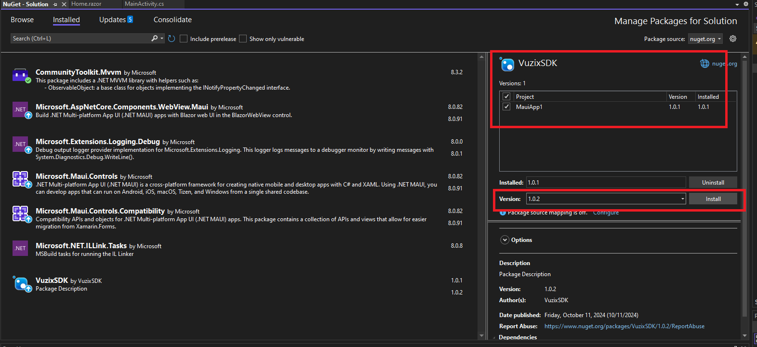This screenshot has height=347, width=757.
Task: Select Microsoft.Maui.Controls.Compatibility package title
Action: [x=100, y=211]
